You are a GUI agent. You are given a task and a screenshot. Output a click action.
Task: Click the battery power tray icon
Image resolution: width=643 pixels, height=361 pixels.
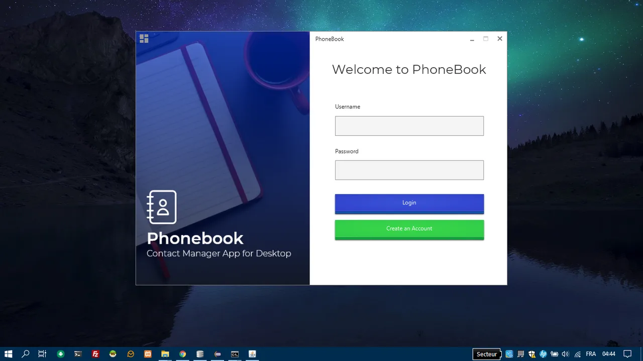click(x=554, y=354)
